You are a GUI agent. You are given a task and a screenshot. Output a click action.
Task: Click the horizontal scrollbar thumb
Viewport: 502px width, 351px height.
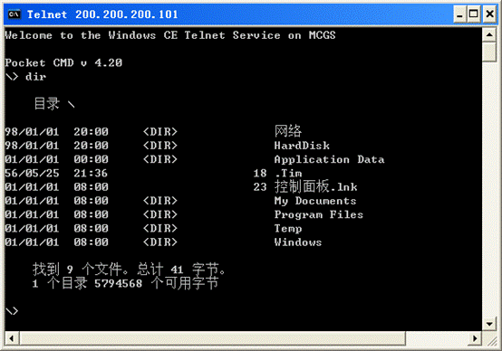(x=213, y=338)
